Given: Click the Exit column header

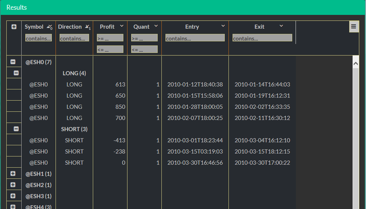Looking at the screenshot, I should click(x=259, y=27).
